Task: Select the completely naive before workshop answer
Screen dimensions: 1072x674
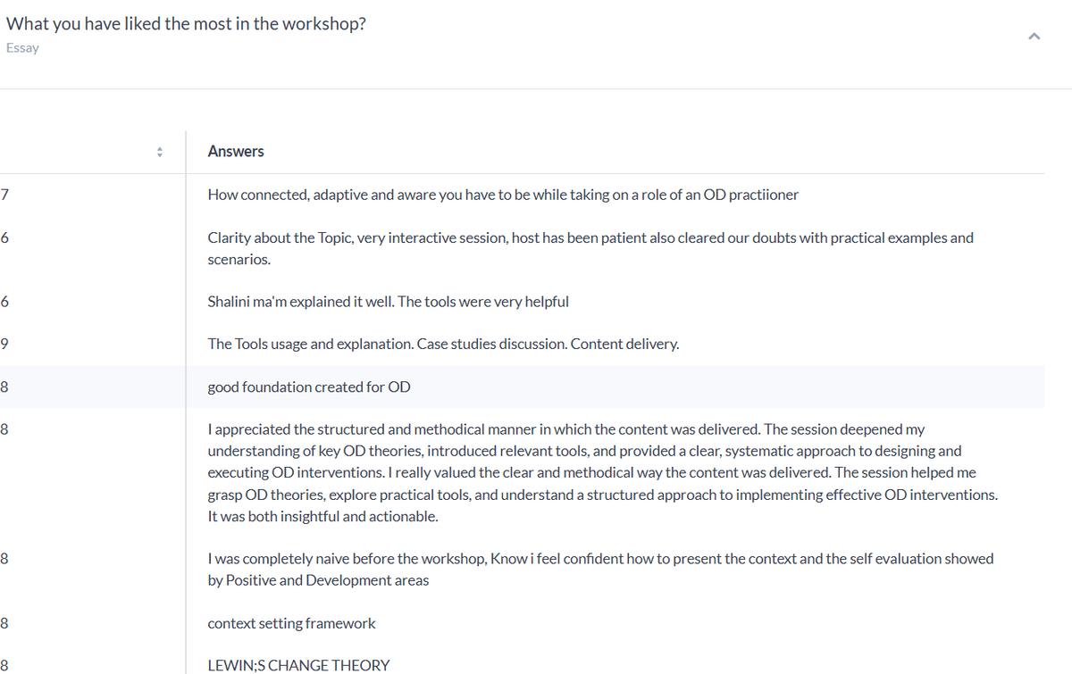Action: [x=599, y=570]
